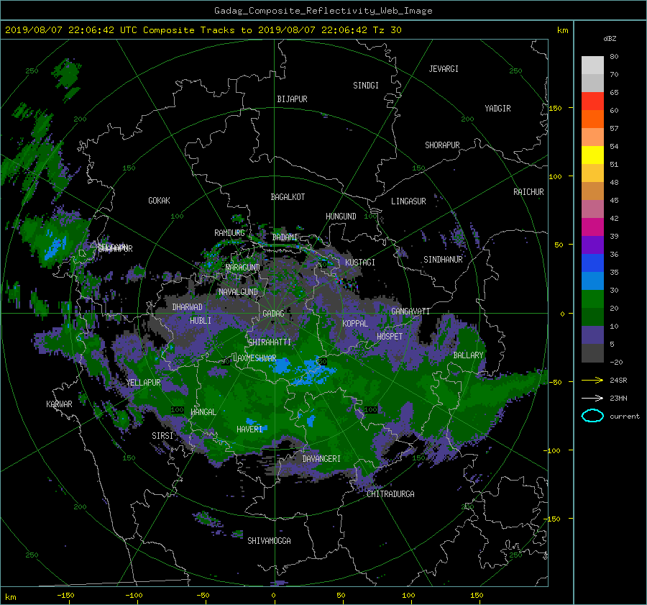Click the KOPPAL city label
Screen dimensions: 647x605
coord(355,324)
